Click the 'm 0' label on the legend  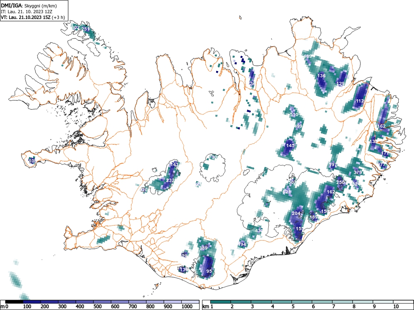tap(5, 307)
